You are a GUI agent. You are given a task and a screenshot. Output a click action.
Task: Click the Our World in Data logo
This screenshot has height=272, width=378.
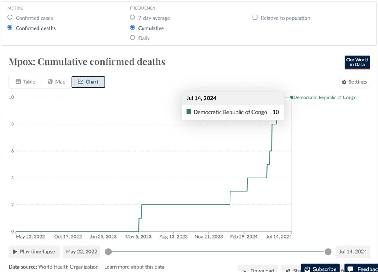[357, 63]
